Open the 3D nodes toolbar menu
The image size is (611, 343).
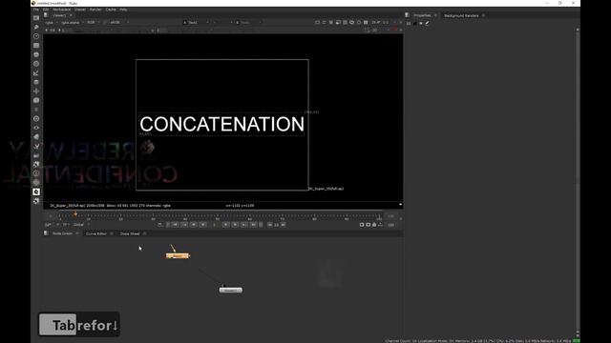[x=36, y=100]
